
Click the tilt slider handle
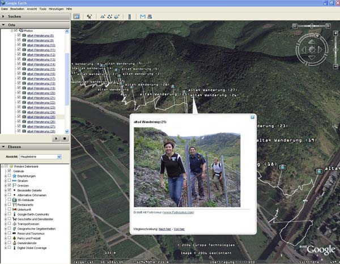(312, 26)
